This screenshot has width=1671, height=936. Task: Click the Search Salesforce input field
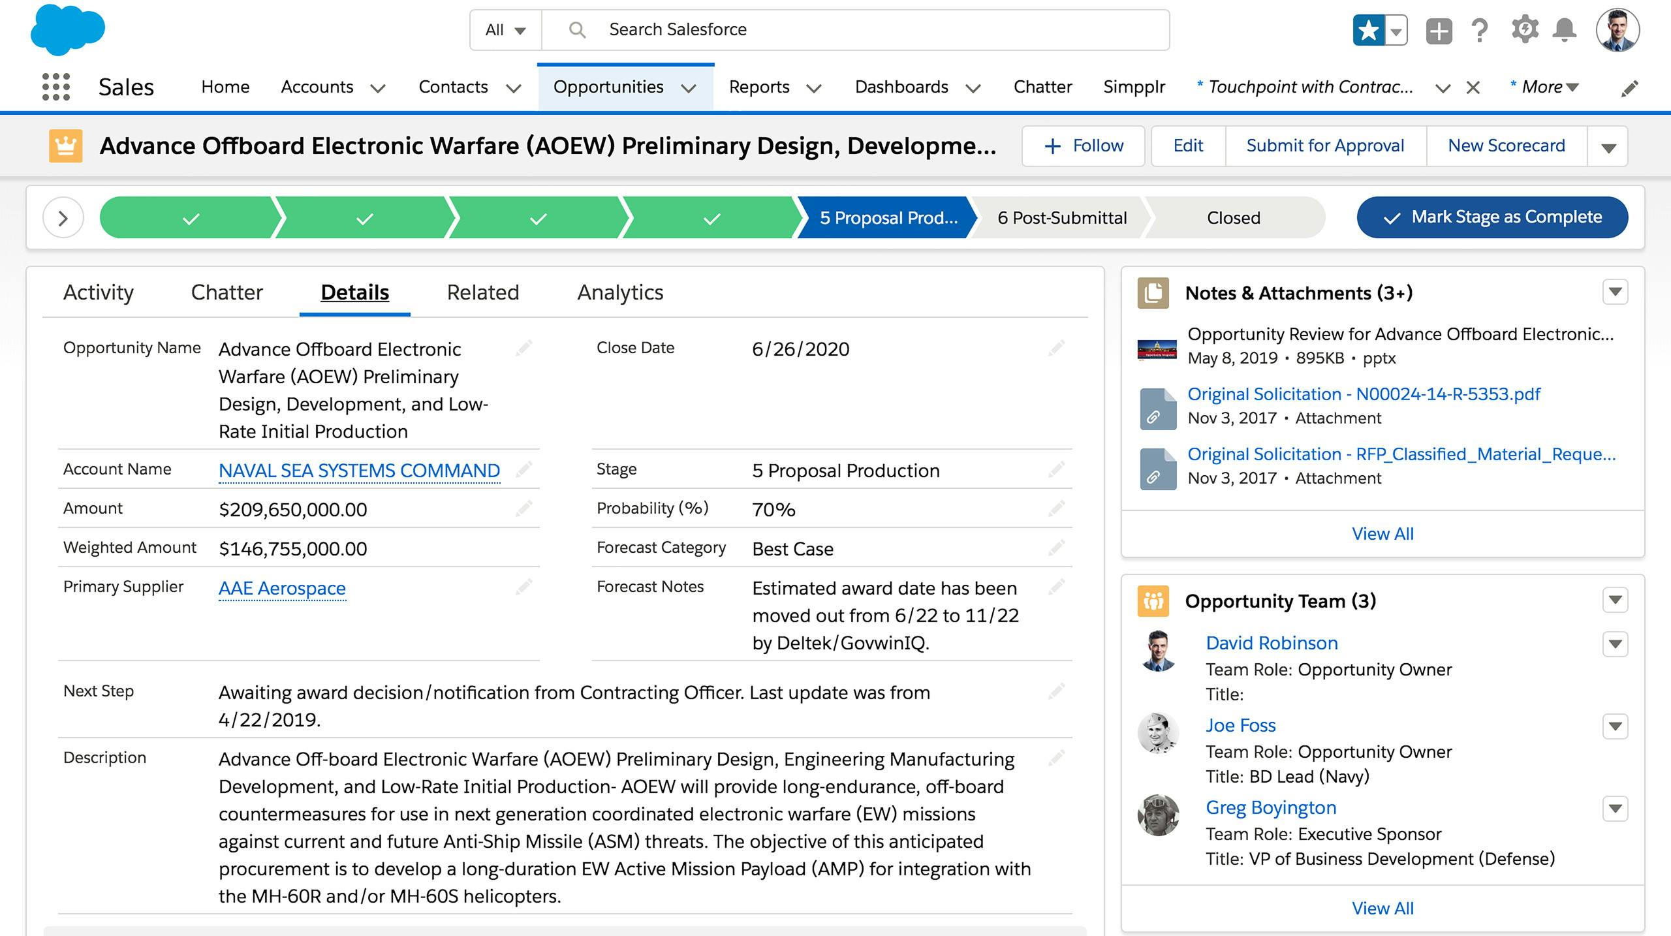[x=855, y=30]
